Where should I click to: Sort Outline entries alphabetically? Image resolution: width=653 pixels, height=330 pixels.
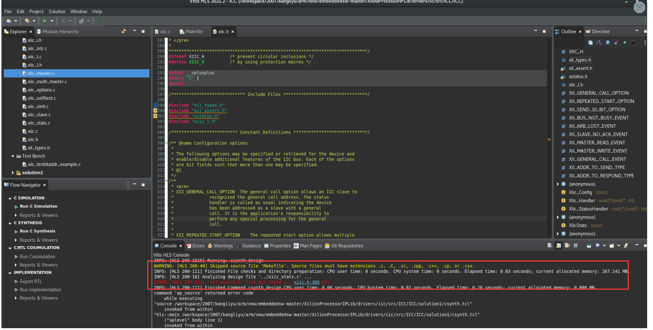click(599, 43)
